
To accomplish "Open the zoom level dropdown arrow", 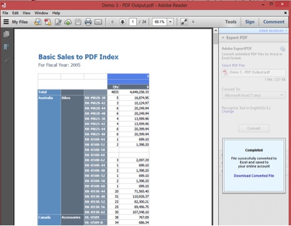I will point(170,22).
